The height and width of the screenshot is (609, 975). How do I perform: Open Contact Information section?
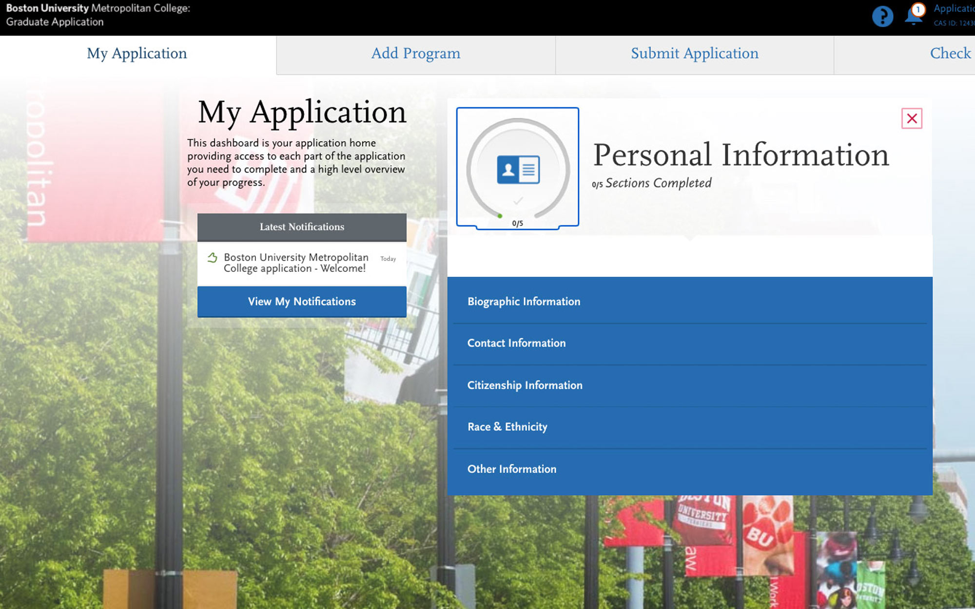pyautogui.click(x=690, y=343)
